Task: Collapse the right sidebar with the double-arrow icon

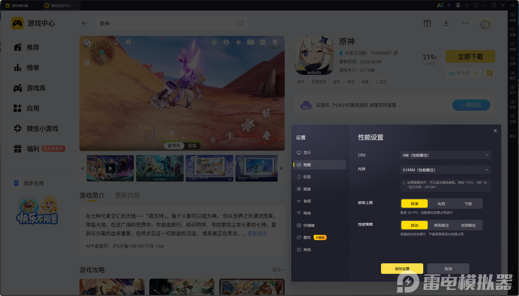Action: point(512,5)
